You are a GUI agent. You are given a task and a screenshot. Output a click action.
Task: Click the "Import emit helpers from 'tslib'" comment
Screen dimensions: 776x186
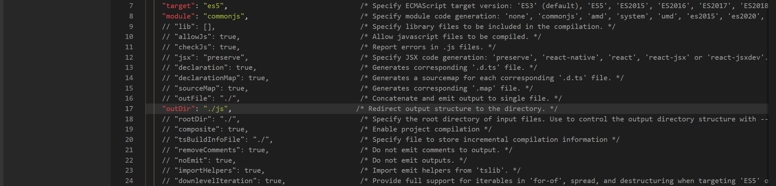click(440, 170)
